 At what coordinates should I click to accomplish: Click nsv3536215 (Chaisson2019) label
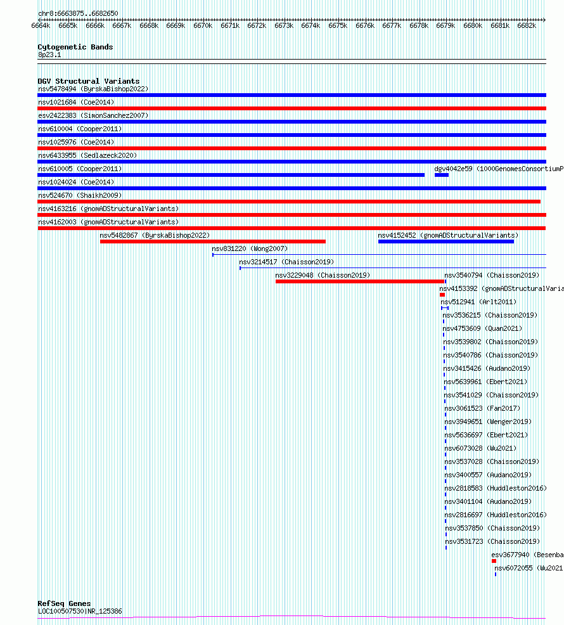(490, 315)
